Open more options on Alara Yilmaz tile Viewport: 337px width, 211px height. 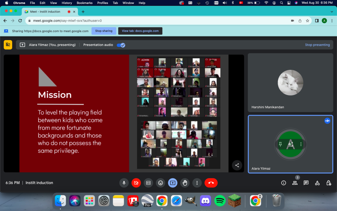tap(301, 144)
